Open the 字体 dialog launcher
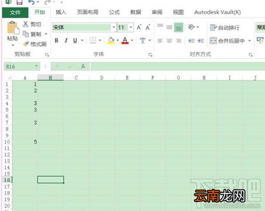This screenshot has height=211, width=265. [151, 55]
